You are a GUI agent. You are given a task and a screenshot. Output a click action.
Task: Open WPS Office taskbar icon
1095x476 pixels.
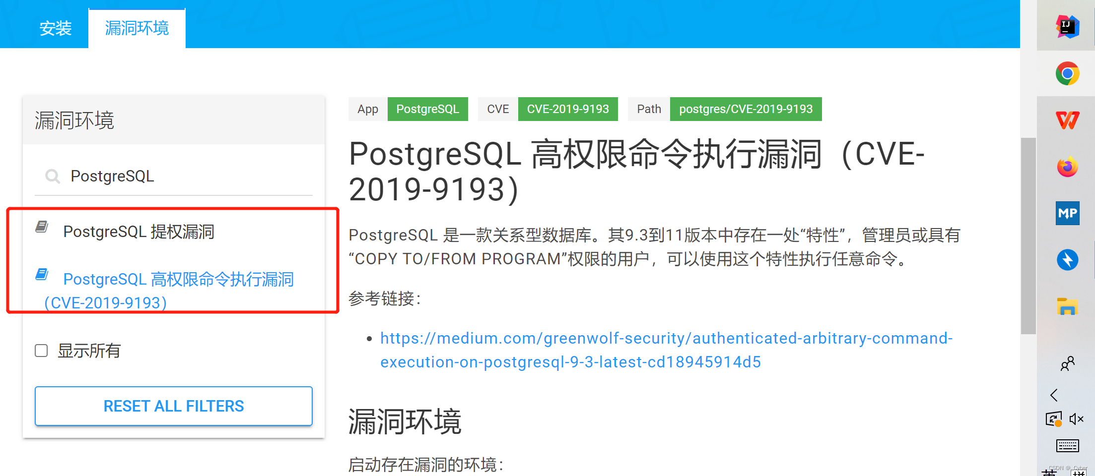click(1067, 120)
